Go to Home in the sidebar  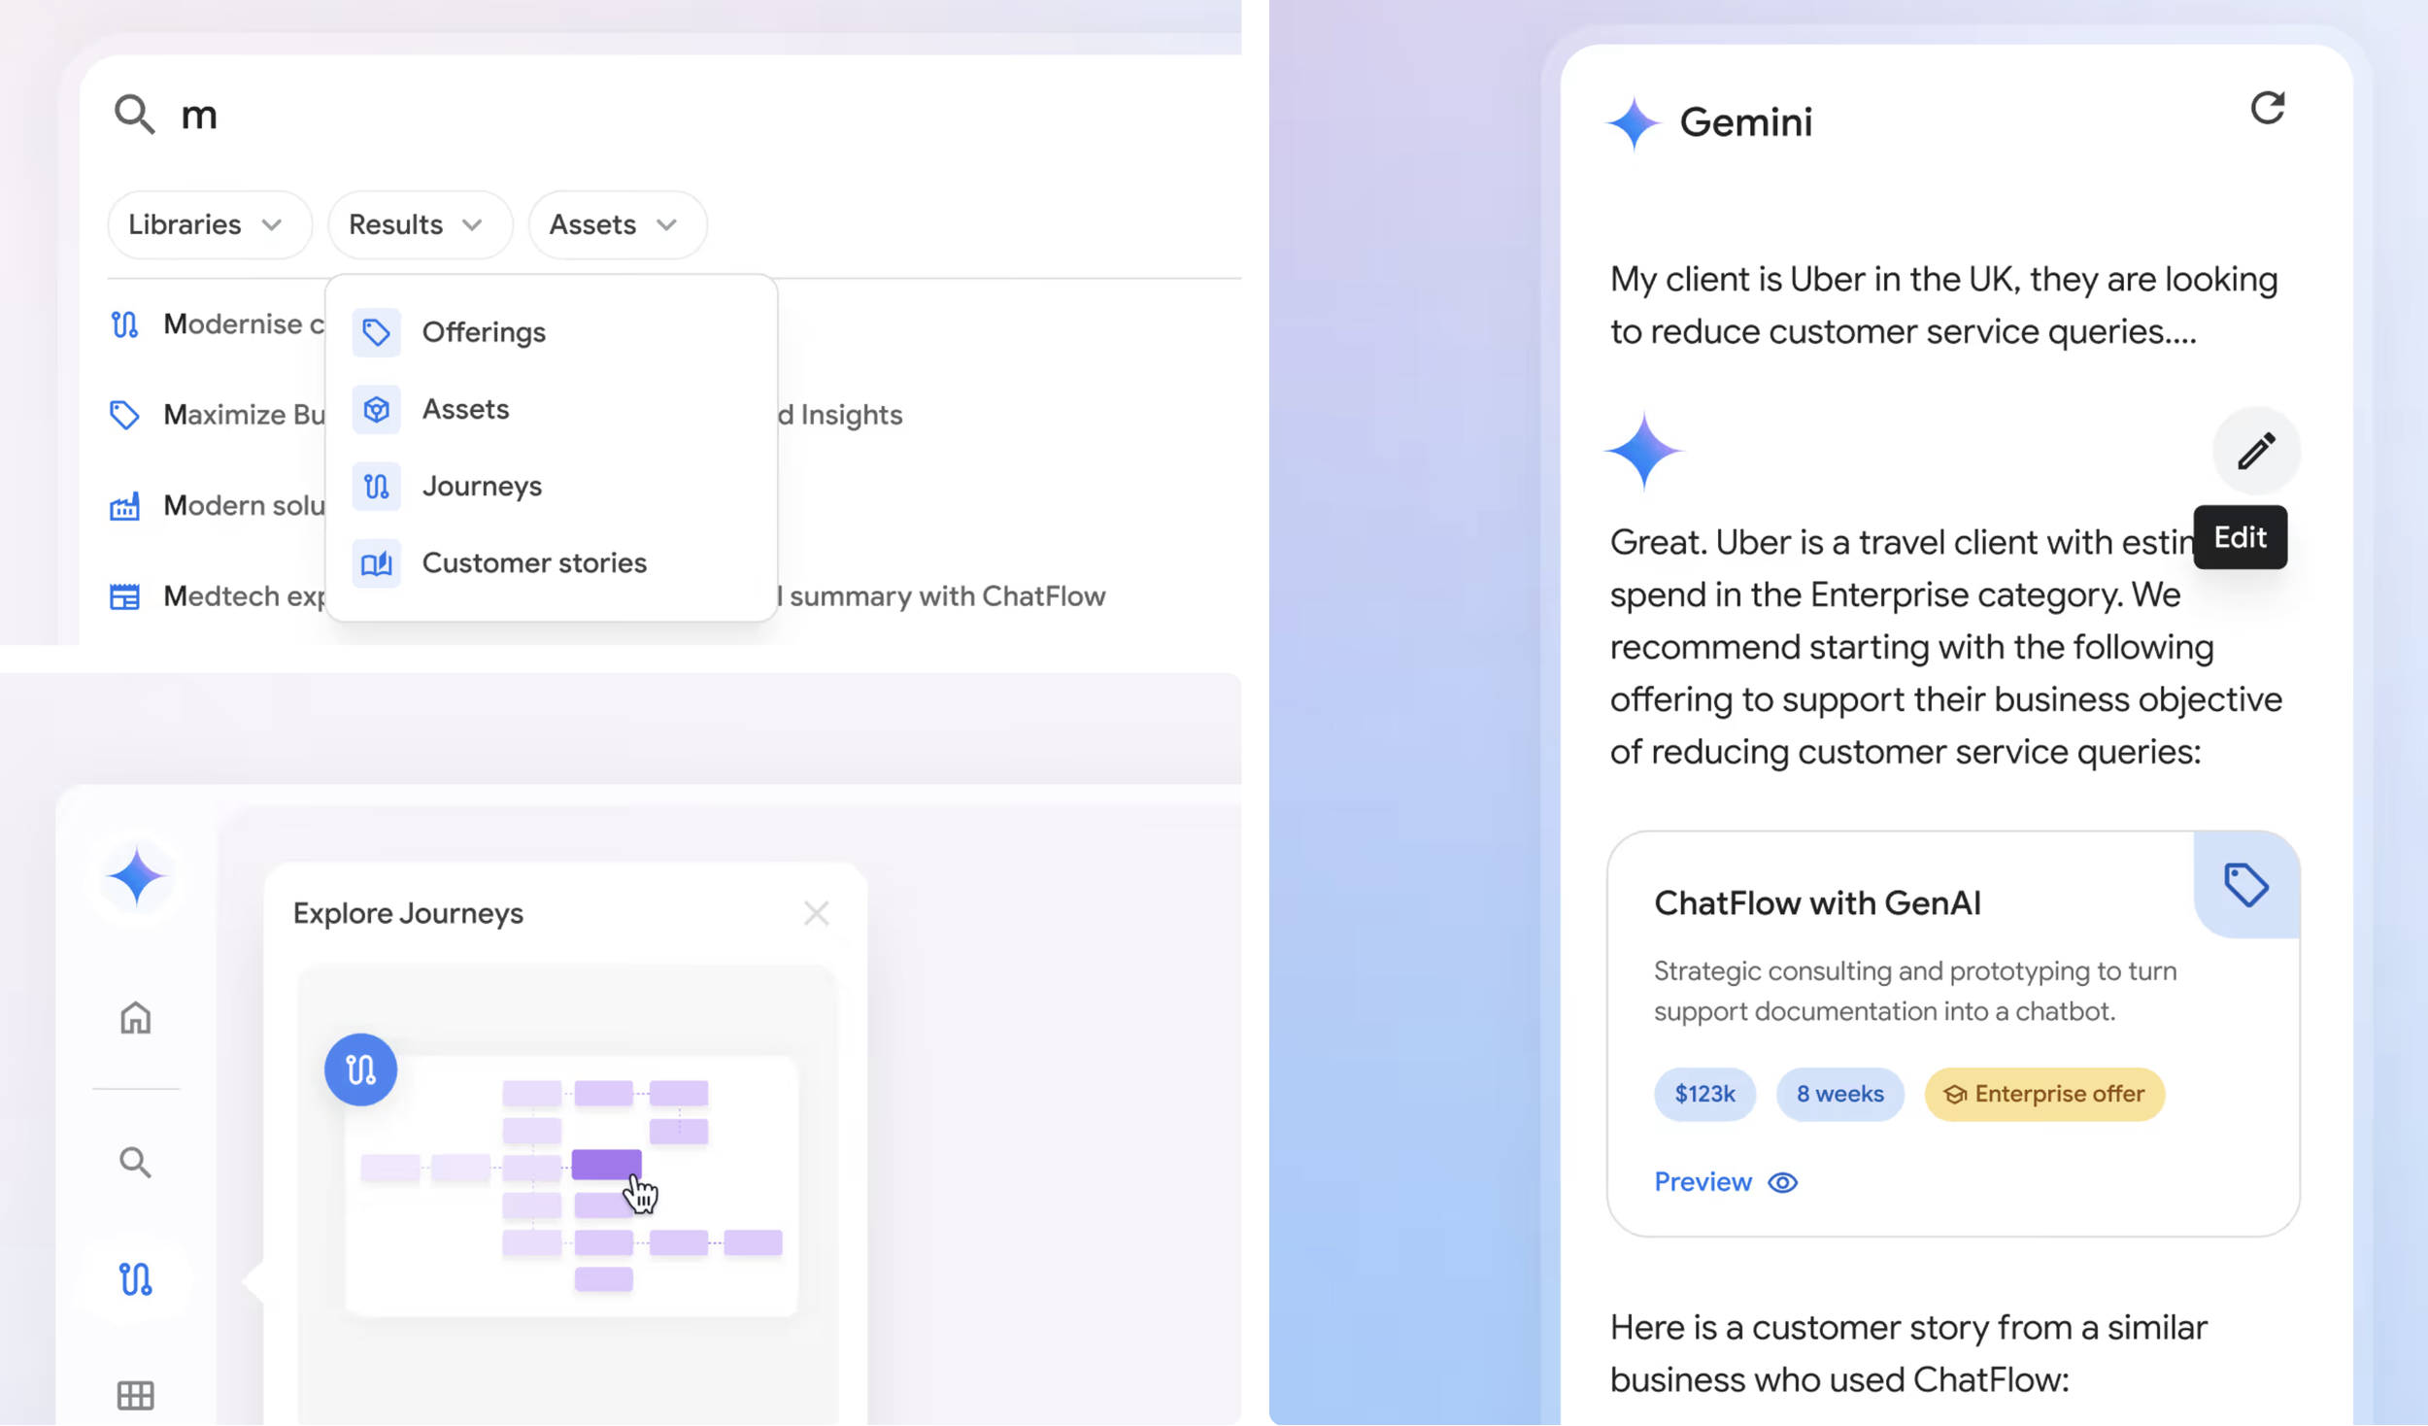click(135, 1017)
